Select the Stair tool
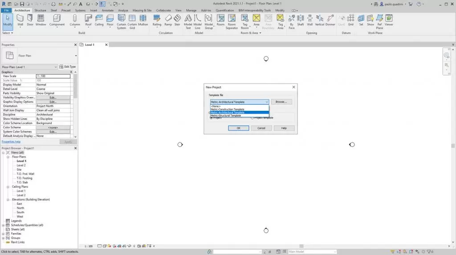456x255 pixels. click(x=177, y=20)
